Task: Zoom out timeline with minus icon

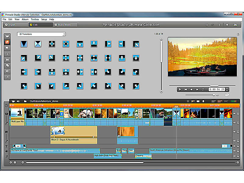Action: click(15, 163)
